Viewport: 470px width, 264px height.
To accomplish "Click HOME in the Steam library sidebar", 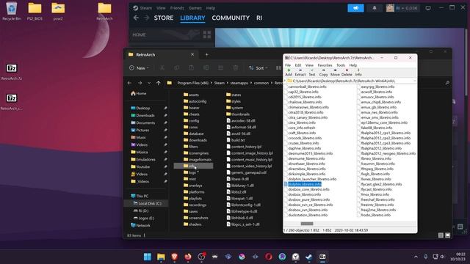I will click(x=139, y=34).
